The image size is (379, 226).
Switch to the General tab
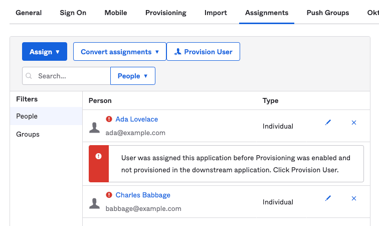(29, 13)
